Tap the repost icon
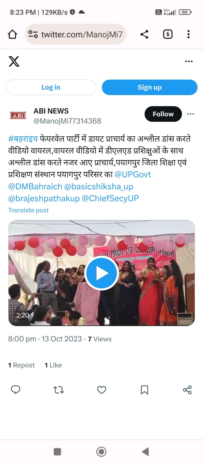Screen dimensions: 203x464 point(59,390)
